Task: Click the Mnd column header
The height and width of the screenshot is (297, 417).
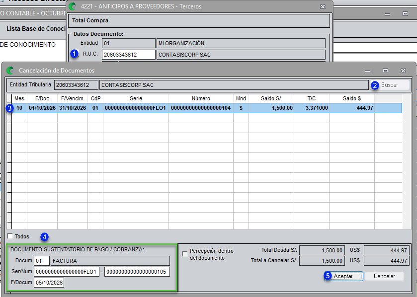Action: 241,98
